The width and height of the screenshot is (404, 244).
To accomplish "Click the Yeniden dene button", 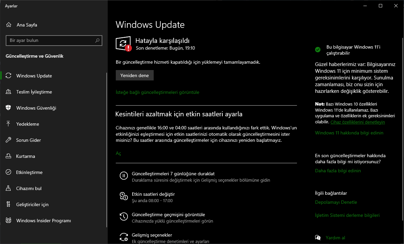I will 135,75.
